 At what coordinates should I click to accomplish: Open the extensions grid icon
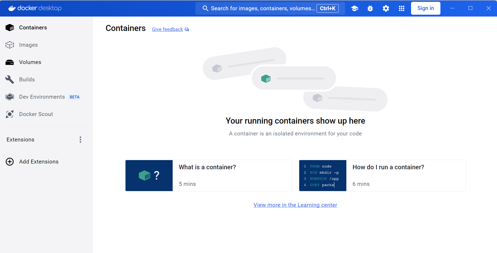tap(402, 8)
